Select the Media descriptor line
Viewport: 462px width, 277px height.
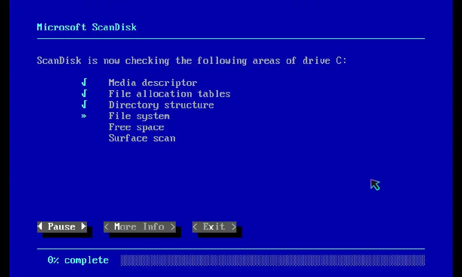click(x=153, y=83)
